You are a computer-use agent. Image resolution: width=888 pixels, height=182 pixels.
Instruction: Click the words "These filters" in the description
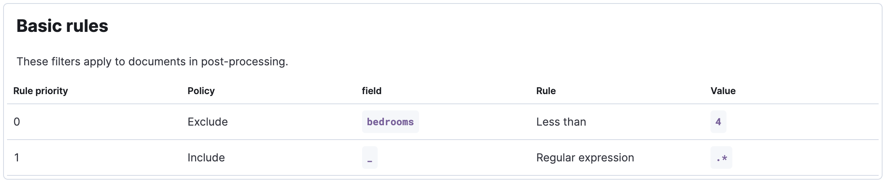(x=48, y=61)
